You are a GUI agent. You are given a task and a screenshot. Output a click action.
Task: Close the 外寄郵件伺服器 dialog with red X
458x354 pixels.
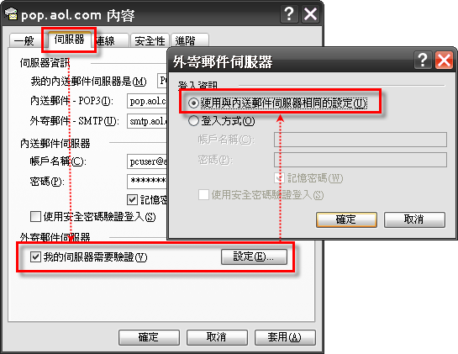tap(444, 60)
